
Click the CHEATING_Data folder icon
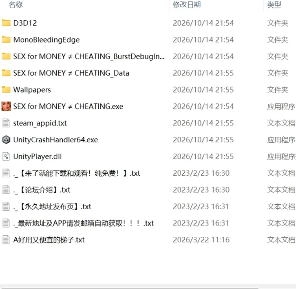6,73
